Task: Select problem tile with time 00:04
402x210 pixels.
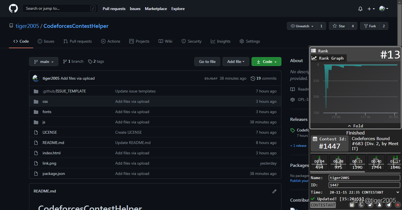Action: (x=319, y=162)
